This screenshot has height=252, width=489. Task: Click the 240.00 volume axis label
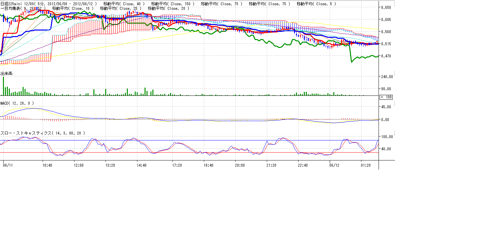click(387, 76)
